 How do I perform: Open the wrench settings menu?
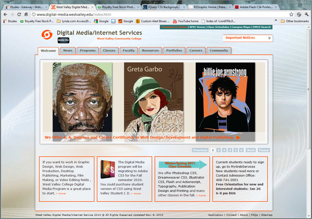tap(307, 14)
